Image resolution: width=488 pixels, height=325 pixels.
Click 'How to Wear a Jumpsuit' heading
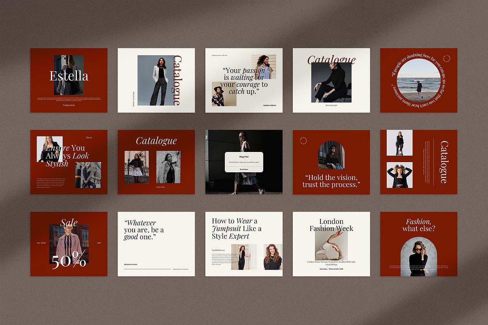pyautogui.click(x=237, y=228)
